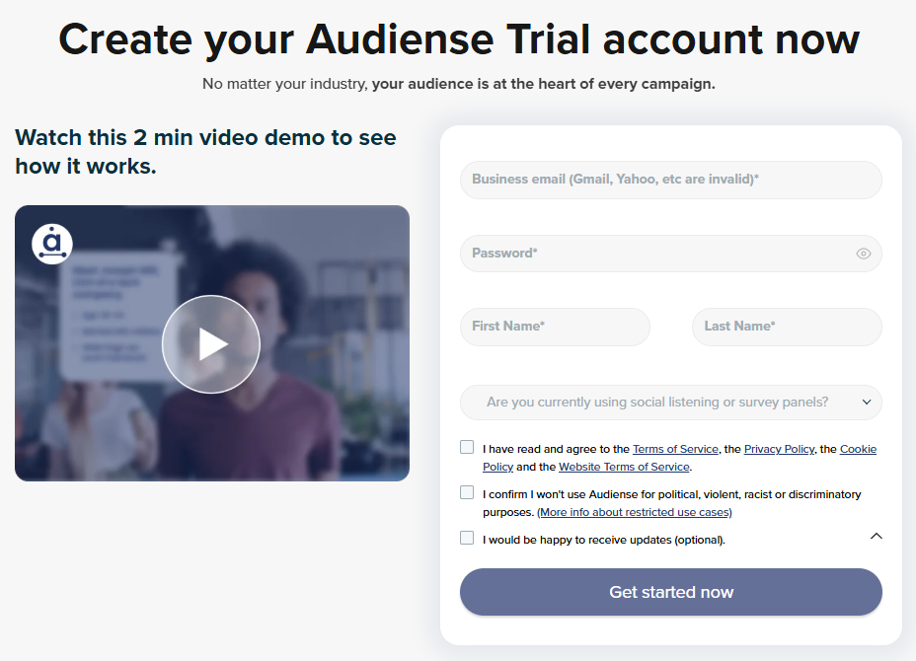Click the Get started now button
Viewport: 916px width, 661px height.
670,592
